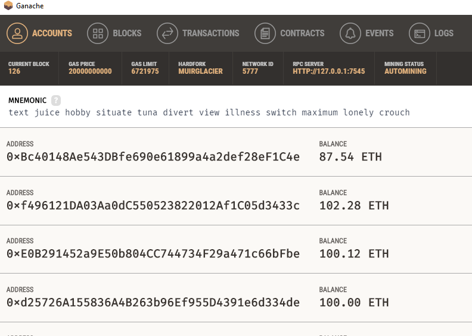Image resolution: width=472 pixels, height=336 pixels.
Task: Click the Accounts person icon
Action: pos(17,33)
